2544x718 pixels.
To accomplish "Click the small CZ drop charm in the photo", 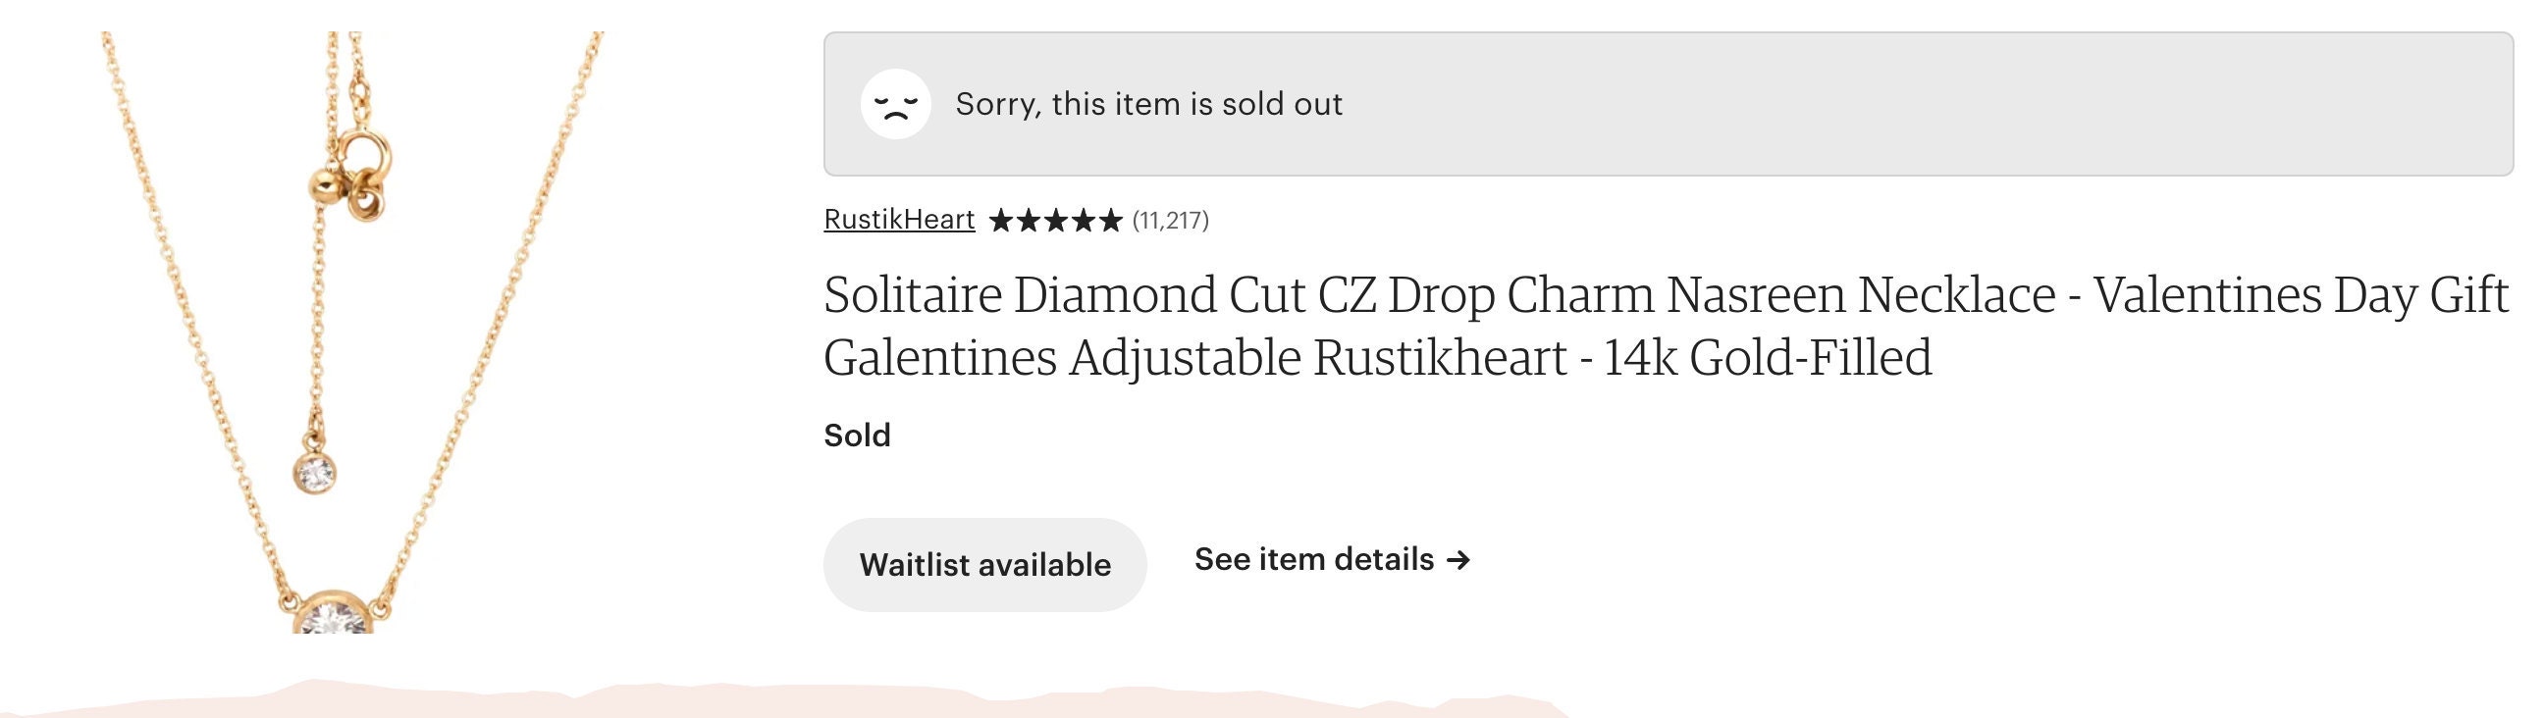I will pyautogui.click(x=315, y=472).
